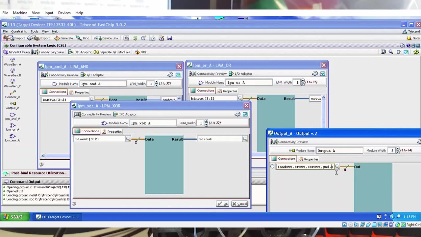Click the scroll up arrow in lpm_or_A window
The image size is (421, 237).
coord(324,98)
